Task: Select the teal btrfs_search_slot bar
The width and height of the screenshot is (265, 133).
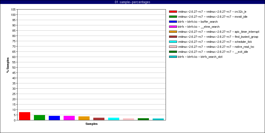Action: click(x=158, y=119)
